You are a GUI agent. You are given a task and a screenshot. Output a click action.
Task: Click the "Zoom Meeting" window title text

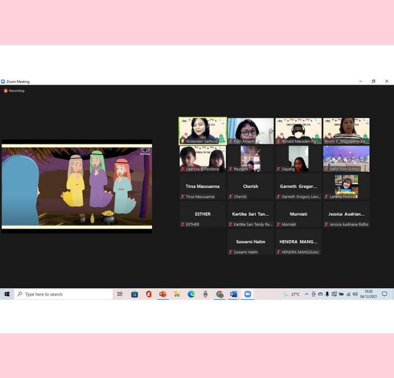(x=18, y=81)
